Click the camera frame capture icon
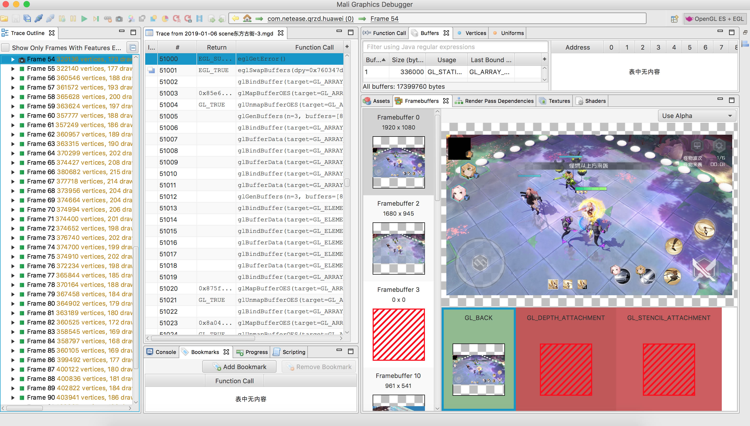Screen dimensions: 750x426 (119, 19)
